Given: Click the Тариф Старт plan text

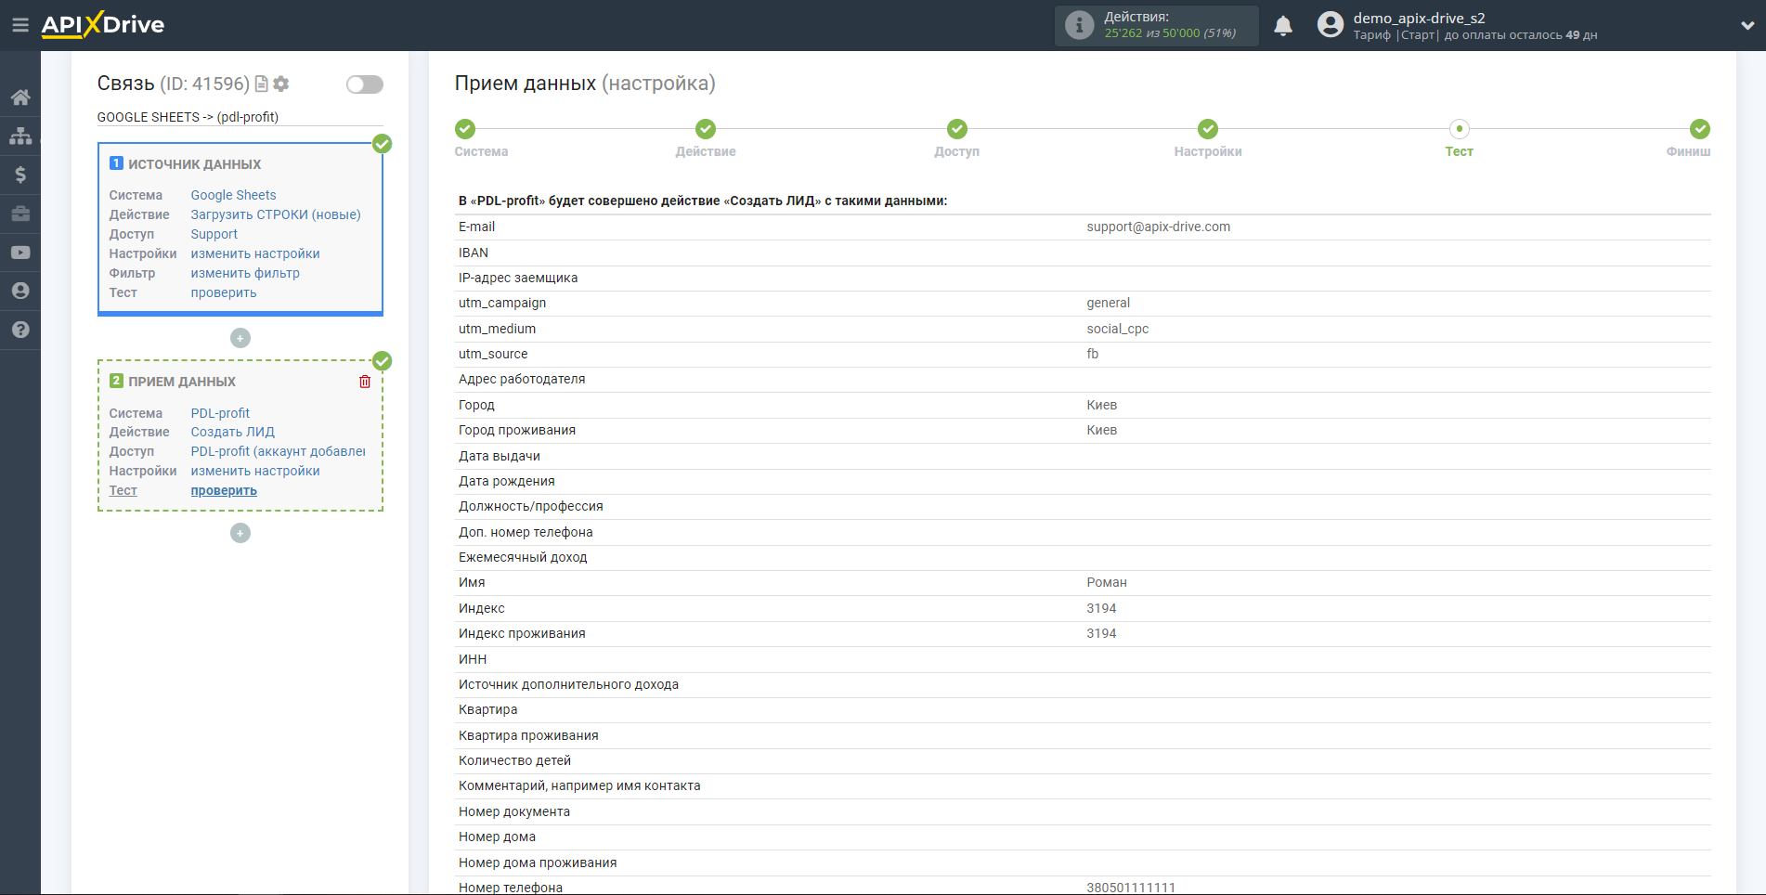Looking at the screenshot, I should click(1395, 35).
